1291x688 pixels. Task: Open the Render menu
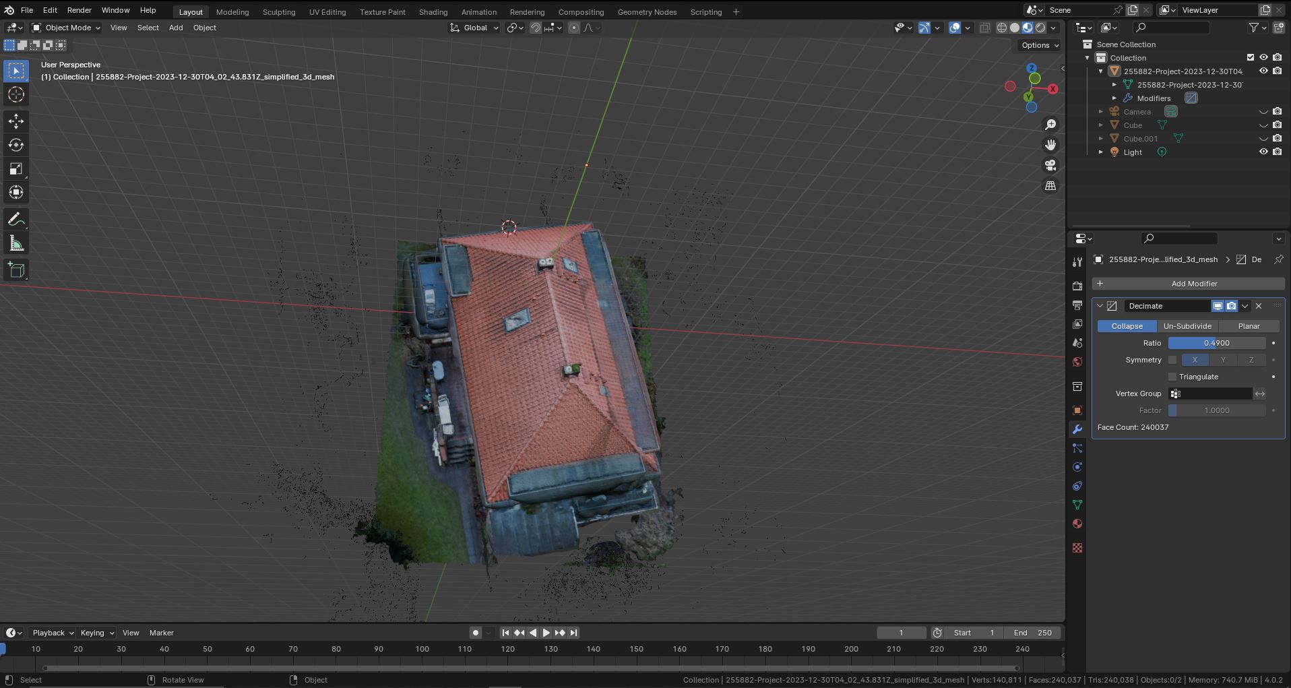79,10
